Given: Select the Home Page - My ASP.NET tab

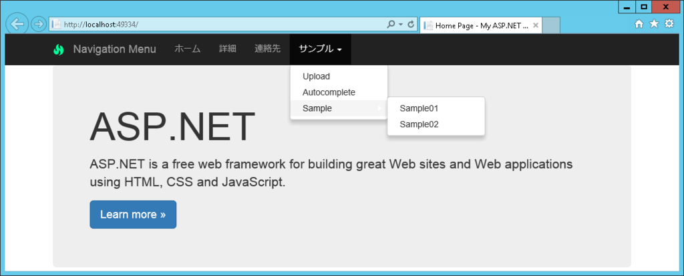Looking at the screenshot, I should [x=481, y=25].
